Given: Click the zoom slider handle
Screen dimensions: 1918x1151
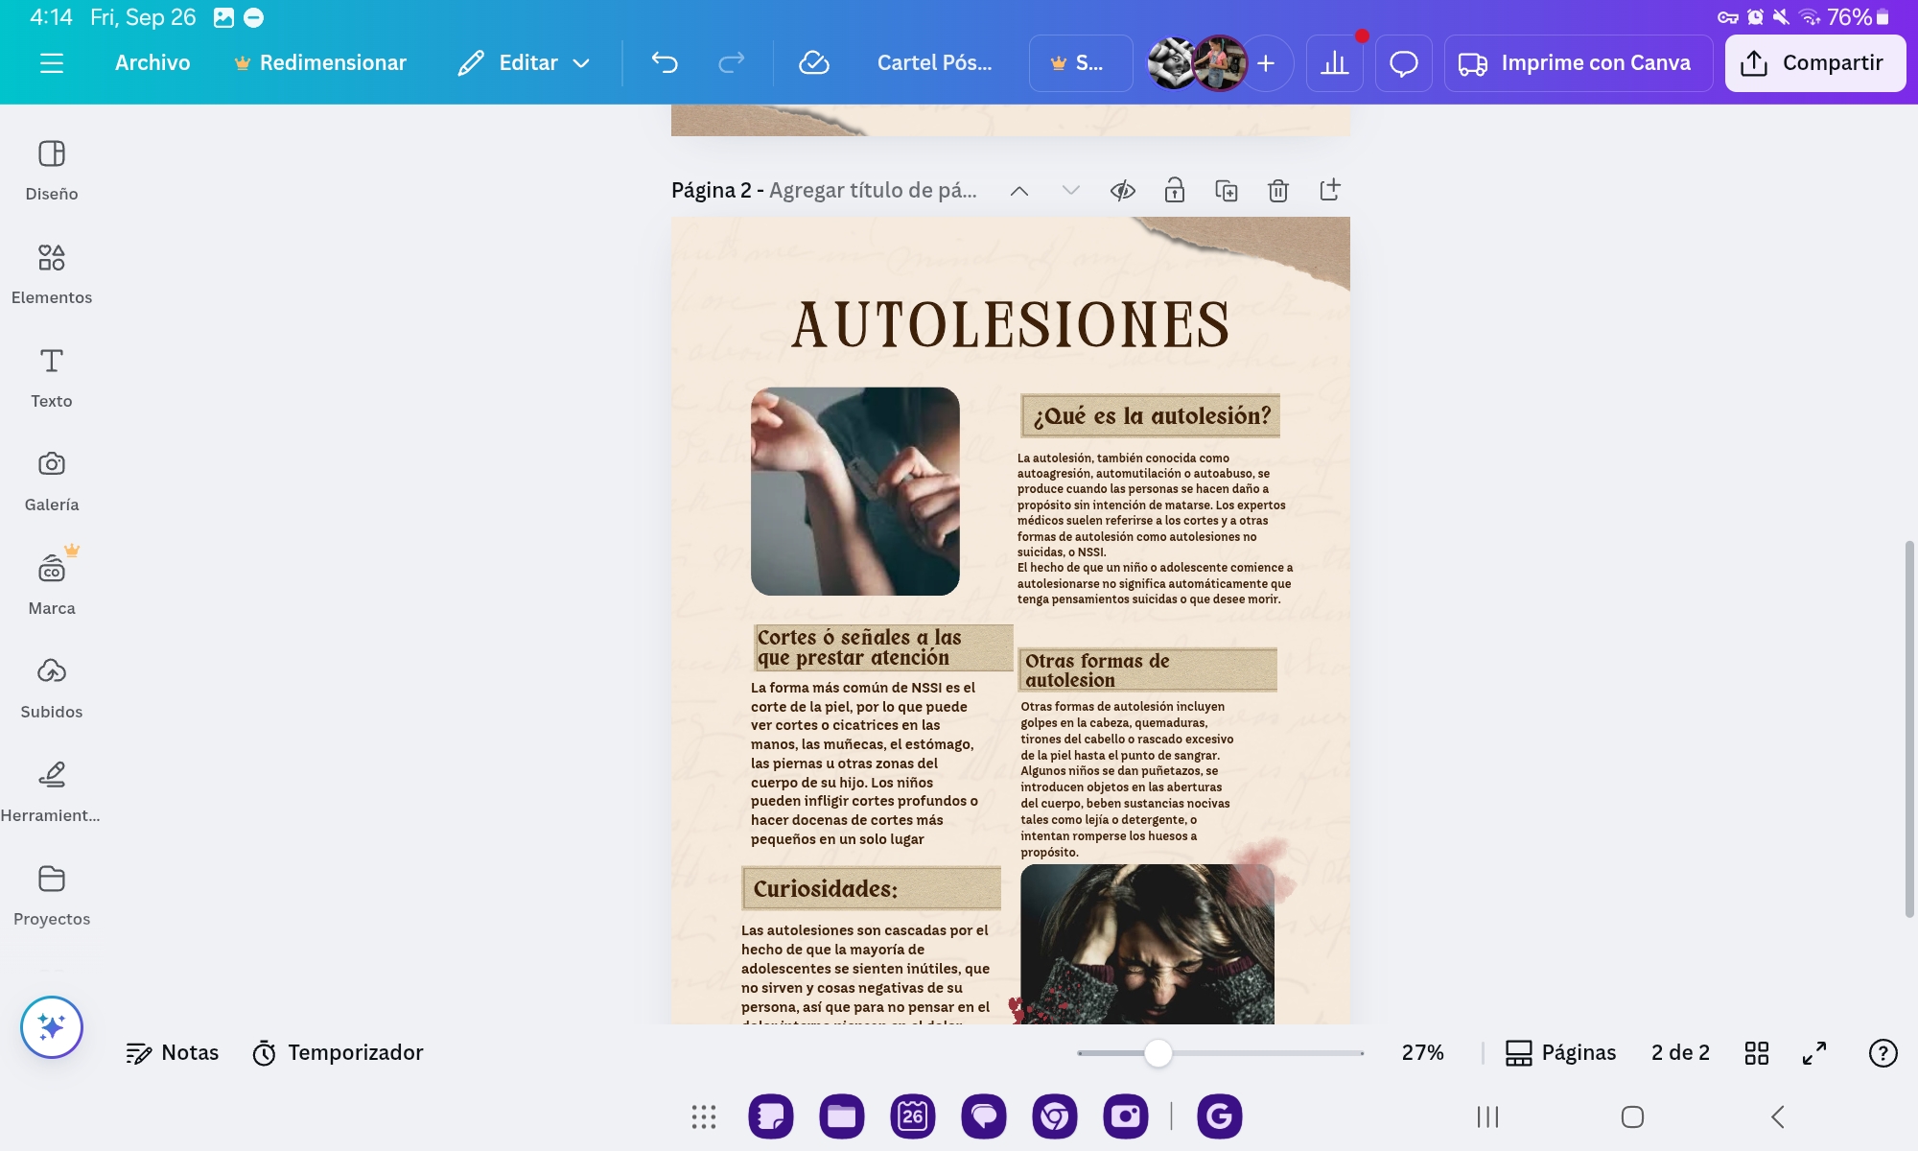Looking at the screenshot, I should (x=1158, y=1053).
